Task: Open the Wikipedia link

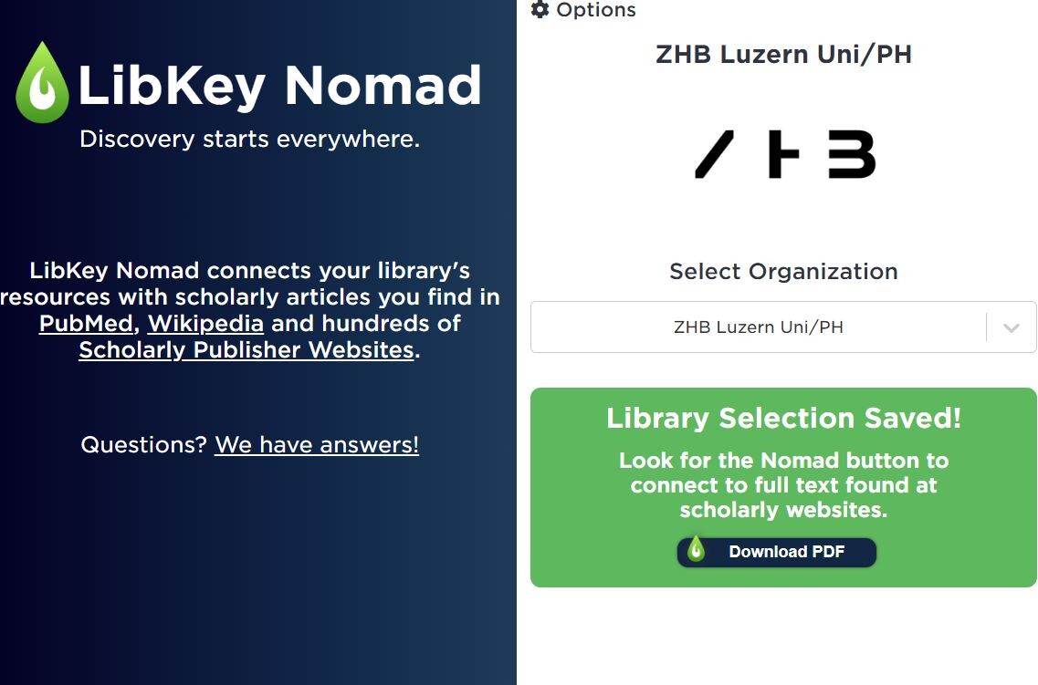Action: pyautogui.click(x=206, y=323)
